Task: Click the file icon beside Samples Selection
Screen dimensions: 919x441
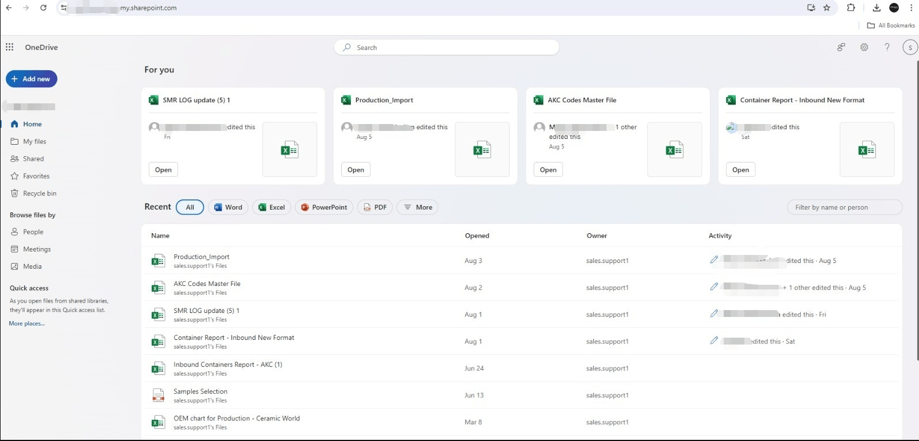Action: [158, 396]
